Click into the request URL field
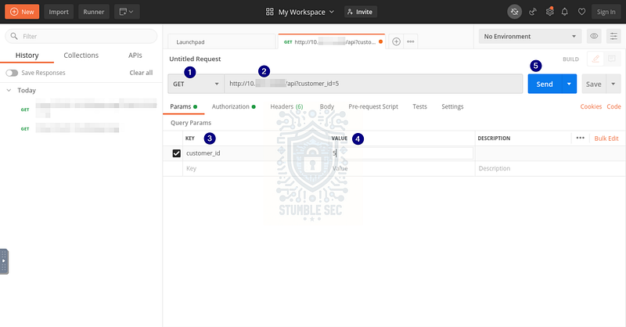 (373, 84)
